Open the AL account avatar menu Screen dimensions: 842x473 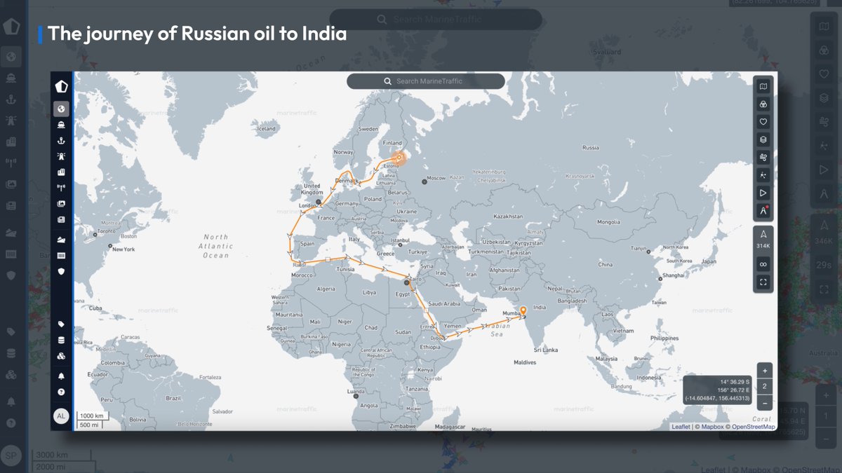pos(61,416)
